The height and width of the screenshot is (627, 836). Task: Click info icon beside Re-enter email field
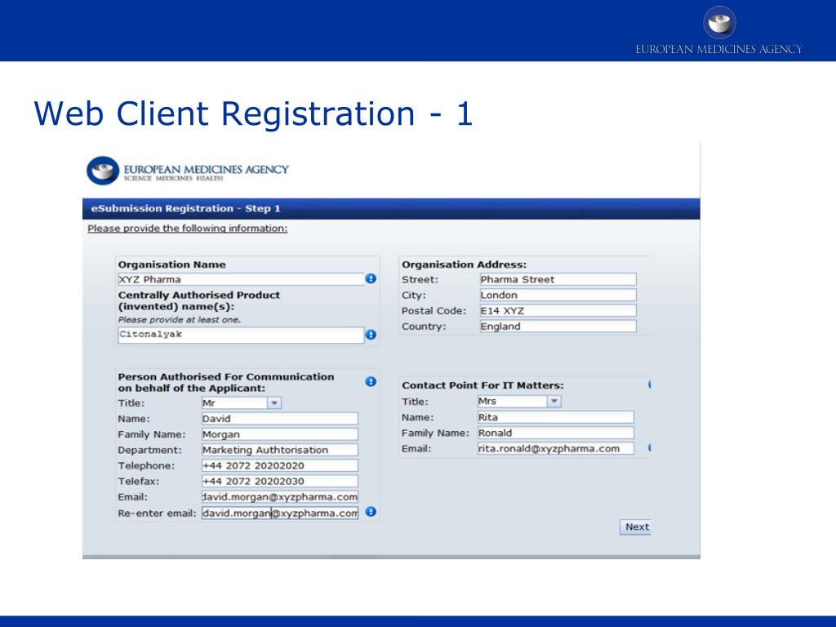[x=371, y=512]
